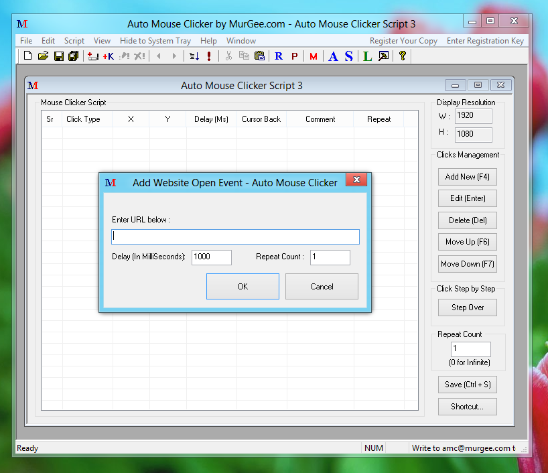Viewport: 548px width, 473px height.
Task: Open the Hide to System Tray menu
Action: click(155, 41)
